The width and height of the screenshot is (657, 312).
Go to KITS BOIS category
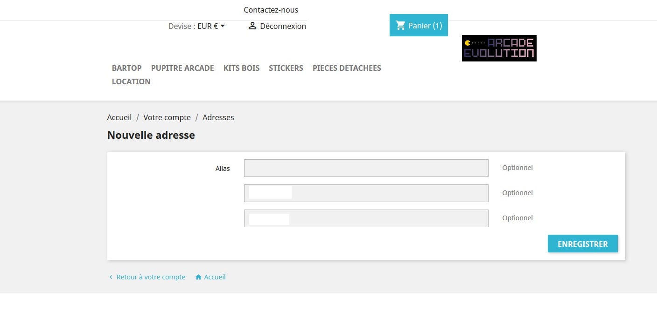point(241,68)
